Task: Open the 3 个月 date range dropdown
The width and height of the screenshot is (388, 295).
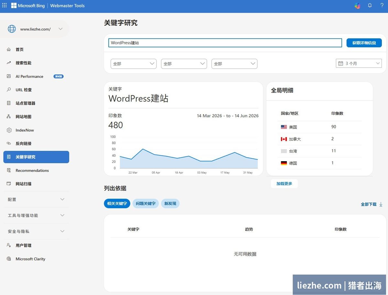Action: [359, 64]
